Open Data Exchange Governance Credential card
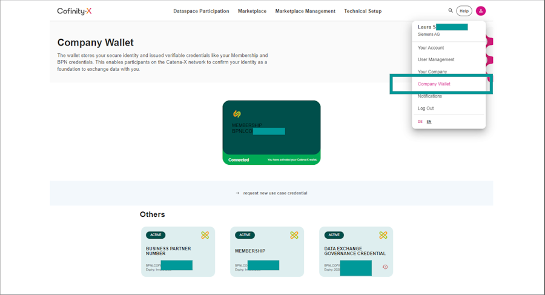545x295 pixels. (356, 251)
